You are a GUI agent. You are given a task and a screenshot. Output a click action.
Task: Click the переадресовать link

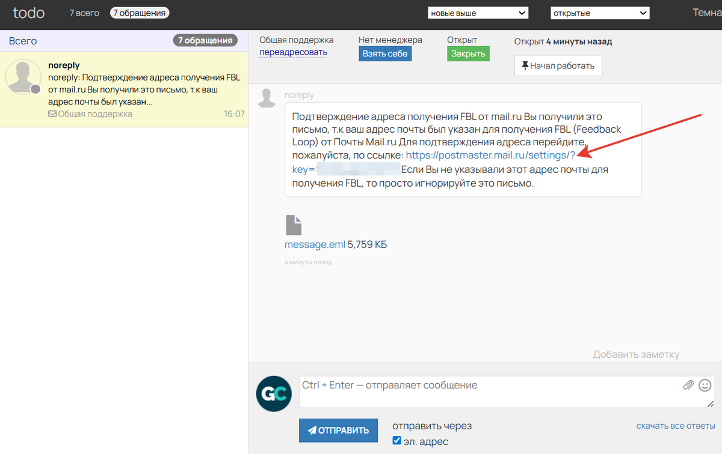tap(293, 52)
